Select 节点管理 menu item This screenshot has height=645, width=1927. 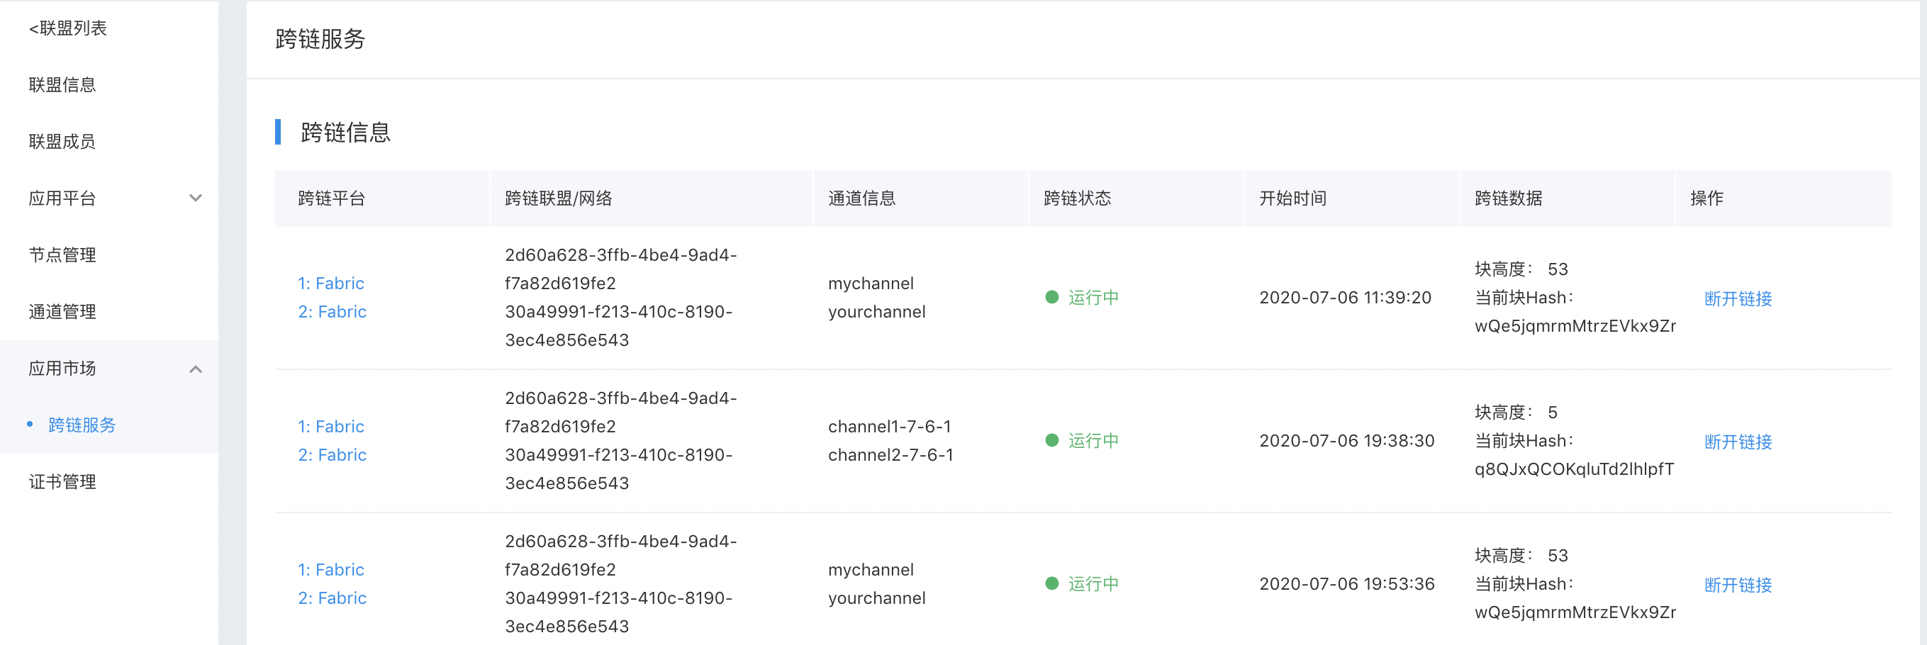(62, 255)
